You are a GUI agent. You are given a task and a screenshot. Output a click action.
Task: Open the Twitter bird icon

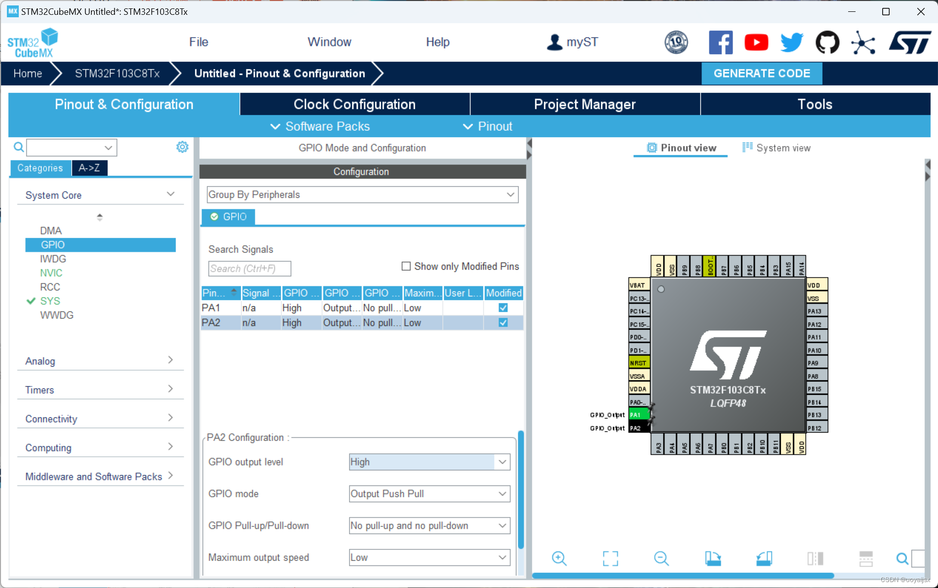coord(791,42)
